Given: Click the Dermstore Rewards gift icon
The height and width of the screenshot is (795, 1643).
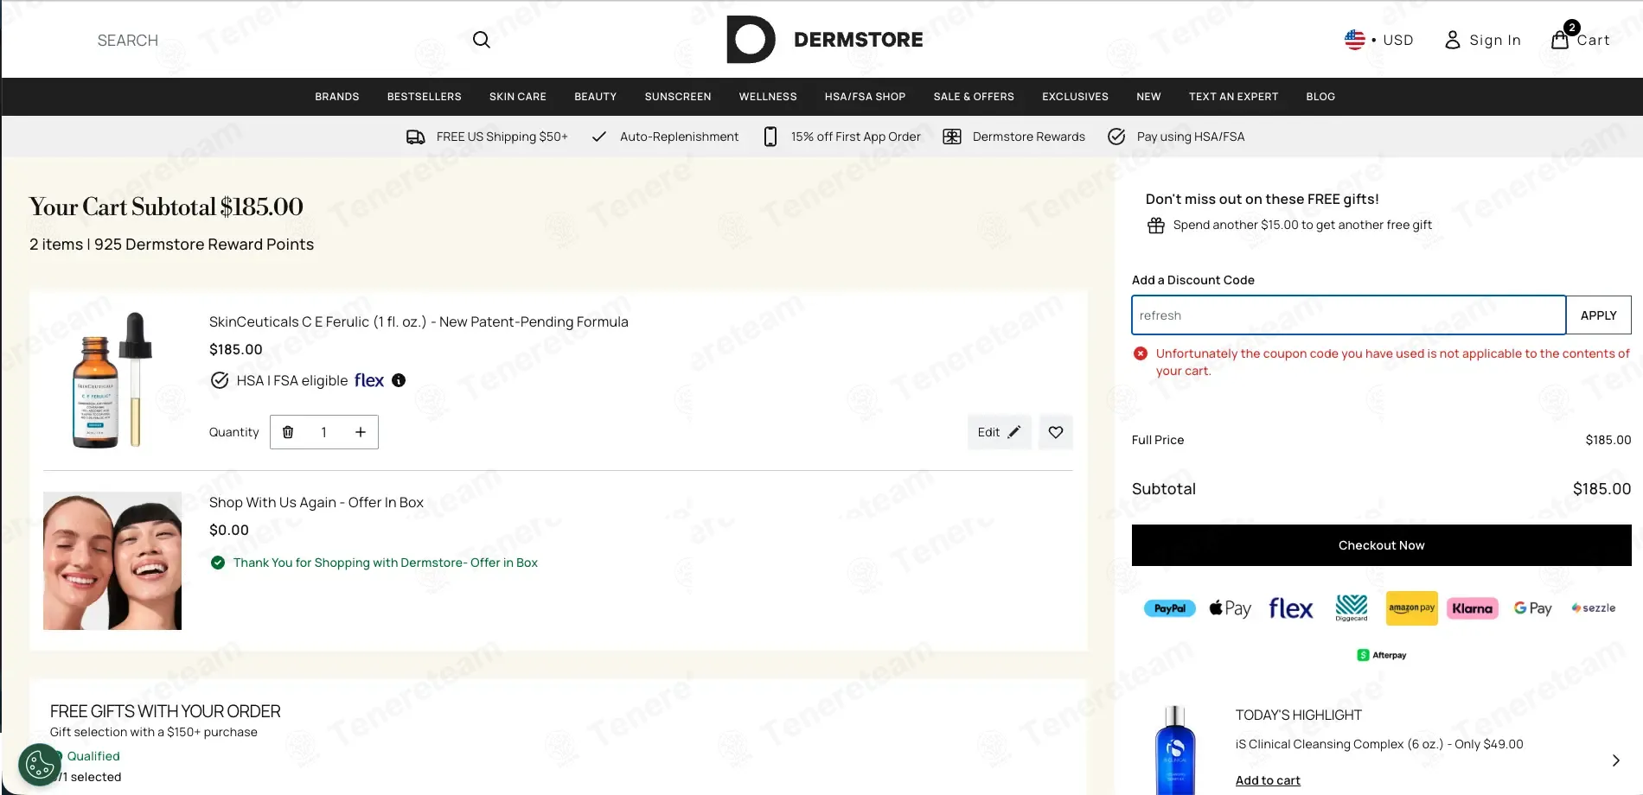Looking at the screenshot, I should (x=952, y=137).
